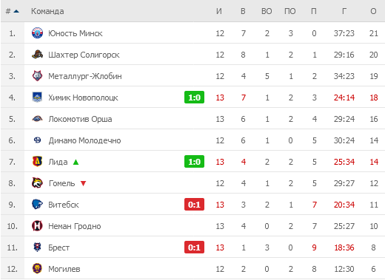This screenshot has width=385, height=280.
Task: Click the Могилев lion logo
Action: click(37, 269)
